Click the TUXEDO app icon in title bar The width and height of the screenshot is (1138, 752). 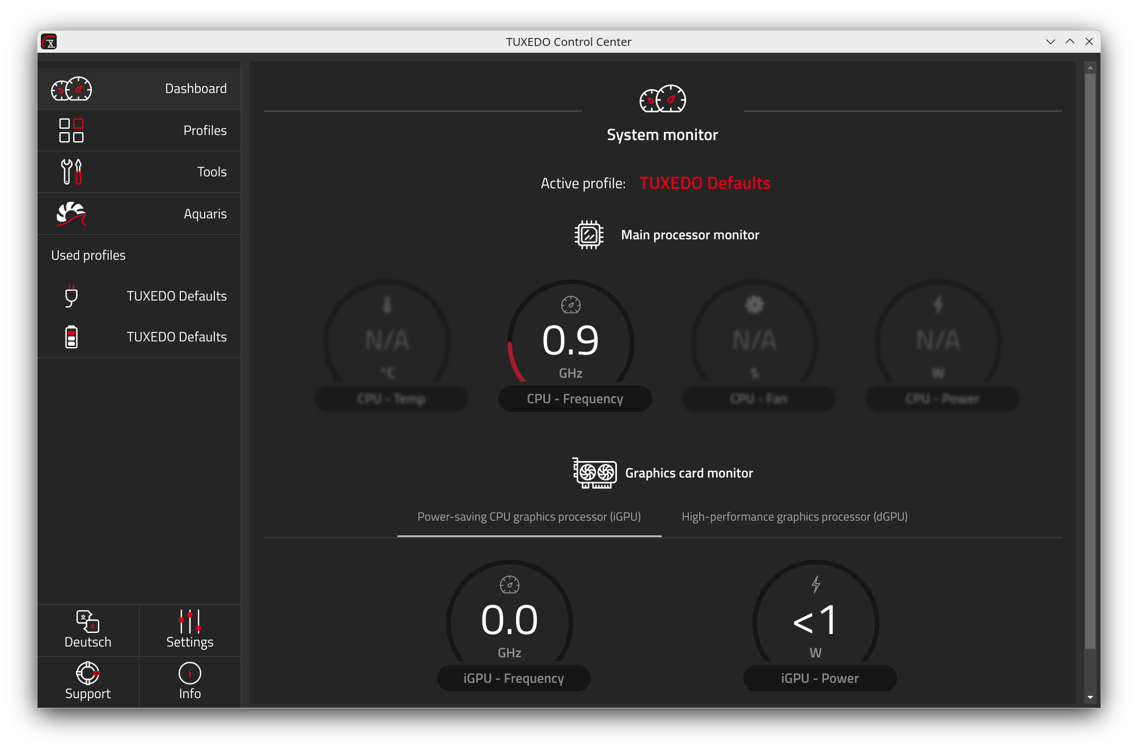[x=49, y=42]
